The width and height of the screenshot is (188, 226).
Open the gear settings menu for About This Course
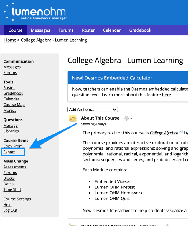tap(128, 118)
